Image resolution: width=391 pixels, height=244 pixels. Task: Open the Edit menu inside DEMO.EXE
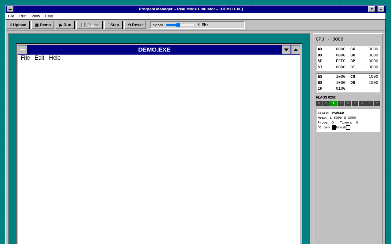tap(39, 58)
